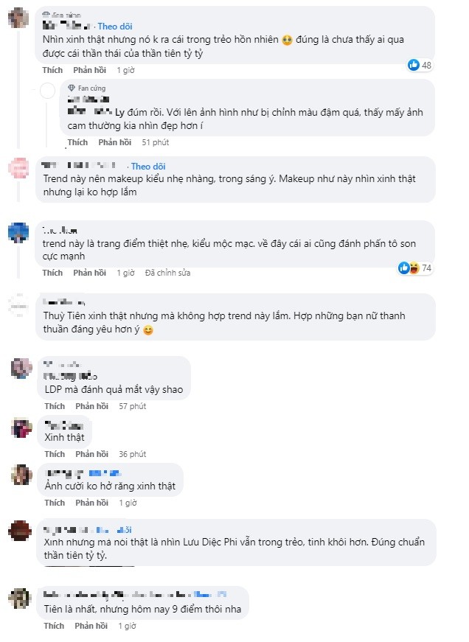Open avatar of the top commenter
This screenshot has width=469, height=642.
19,18
